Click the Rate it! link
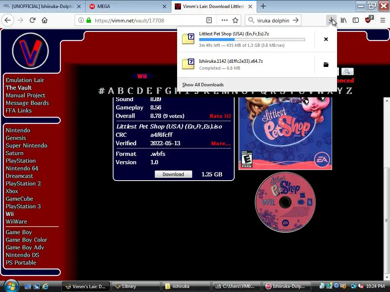The image size is (390, 292). (x=220, y=116)
